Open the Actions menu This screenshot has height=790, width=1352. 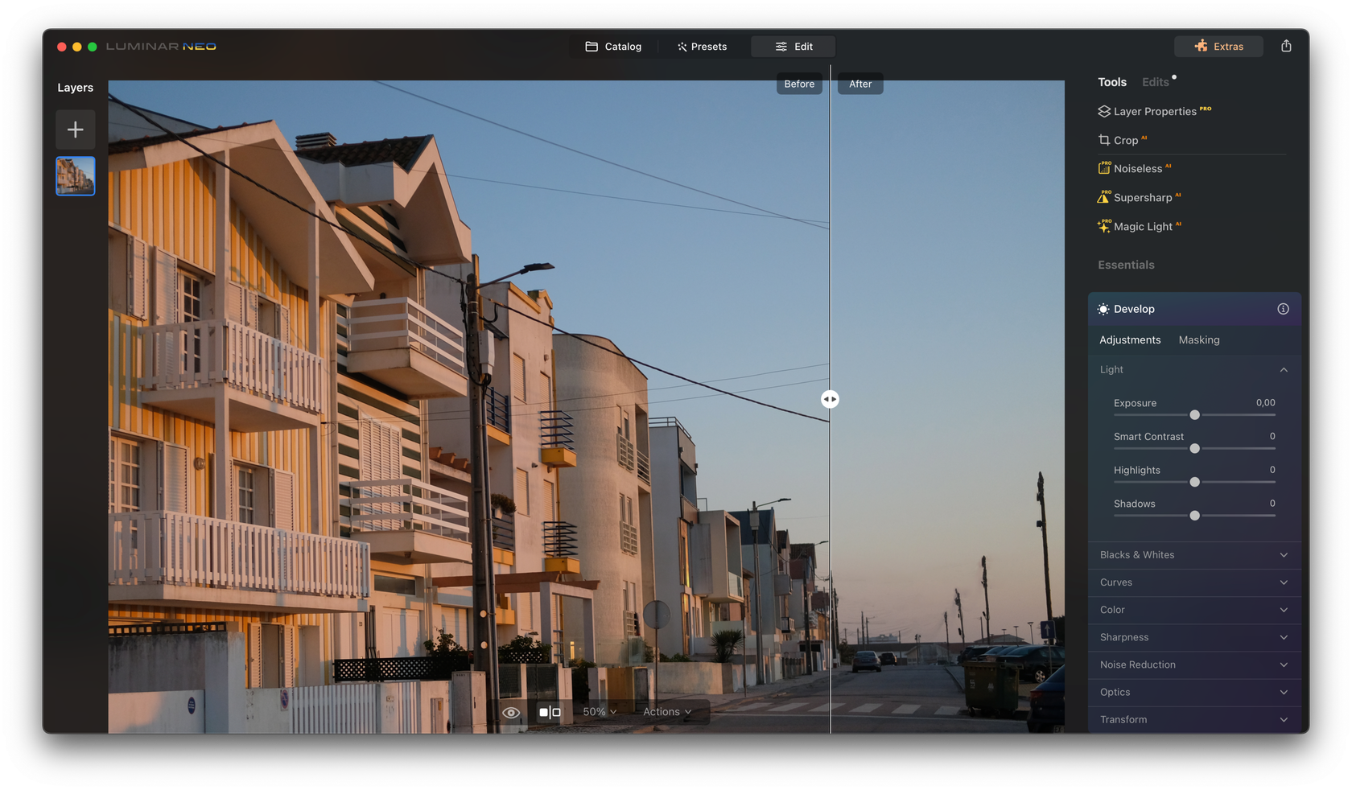pyautogui.click(x=666, y=712)
